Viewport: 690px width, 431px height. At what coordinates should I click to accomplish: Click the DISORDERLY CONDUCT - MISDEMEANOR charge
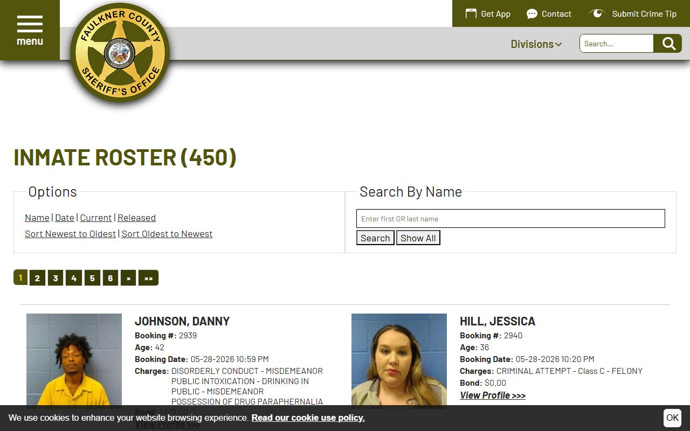click(247, 371)
